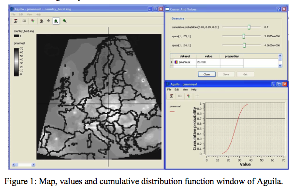293x189 pixels.
Task: Click the Get button in Cursor And Values
Action: coord(245,74)
